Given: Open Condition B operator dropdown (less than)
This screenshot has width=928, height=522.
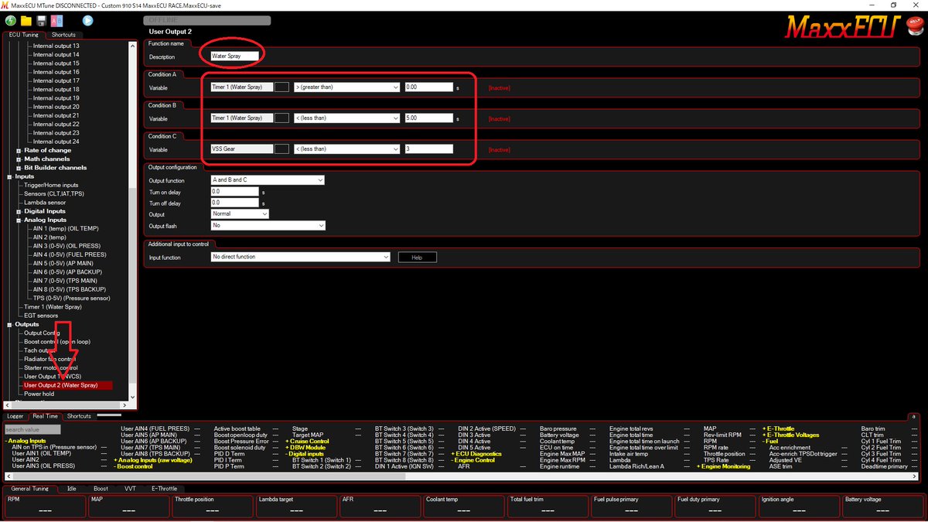Looking at the screenshot, I should click(x=347, y=118).
